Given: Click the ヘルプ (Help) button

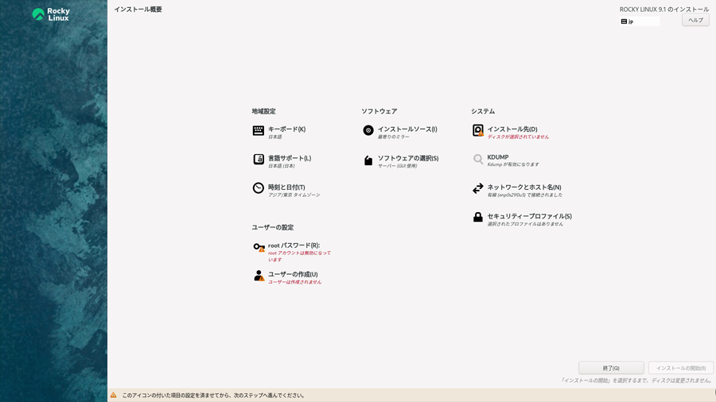Looking at the screenshot, I should pos(695,21).
